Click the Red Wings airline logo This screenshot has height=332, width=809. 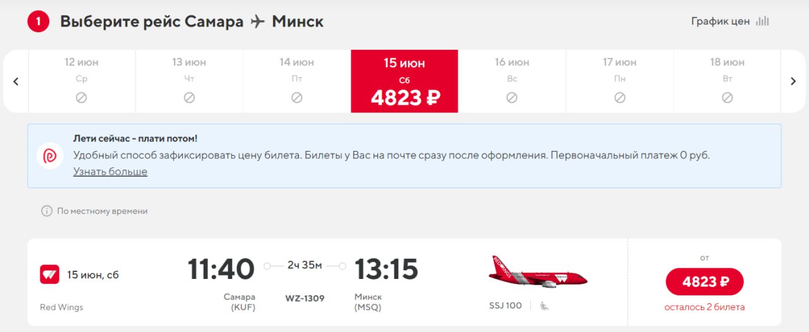(x=49, y=275)
